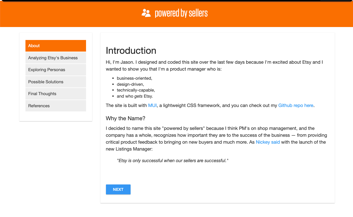The image size is (353, 217).
Task: Click the 'design-driven' bullet item
Action: point(130,84)
